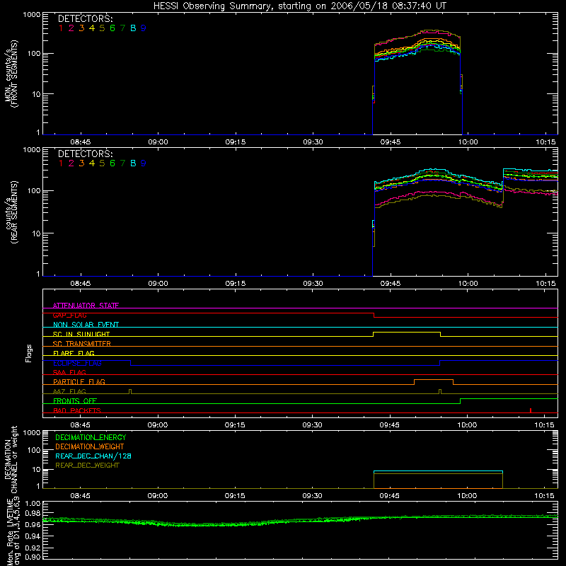Click the raised SC_IN_SUNLIGHT segment near 09:45

coord(406,333)
